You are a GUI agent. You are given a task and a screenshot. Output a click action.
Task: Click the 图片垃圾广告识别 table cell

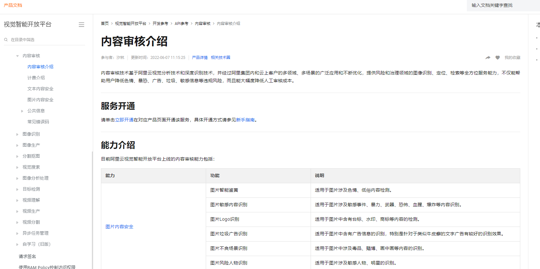pyautogui.click(x=258, y=234)
